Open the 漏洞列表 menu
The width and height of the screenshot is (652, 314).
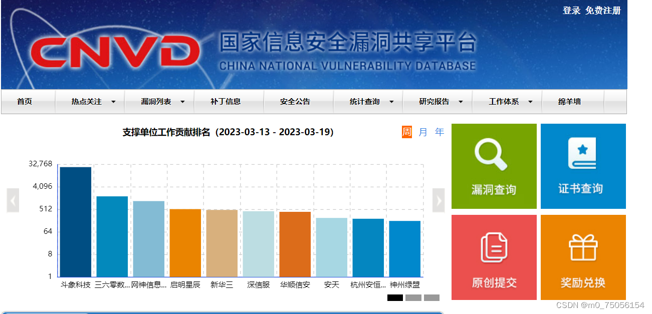coord(156,102)
